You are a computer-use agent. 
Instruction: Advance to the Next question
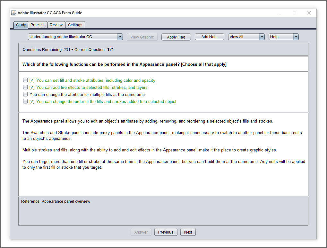188,232
